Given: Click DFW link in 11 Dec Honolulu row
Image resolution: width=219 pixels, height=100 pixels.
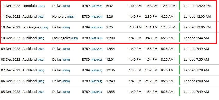Looking at the screenshot, I should 66,6.
